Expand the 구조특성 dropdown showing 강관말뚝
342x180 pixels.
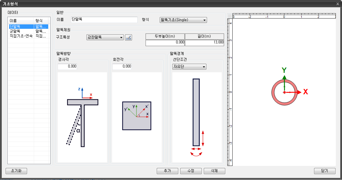coord(105,37)
